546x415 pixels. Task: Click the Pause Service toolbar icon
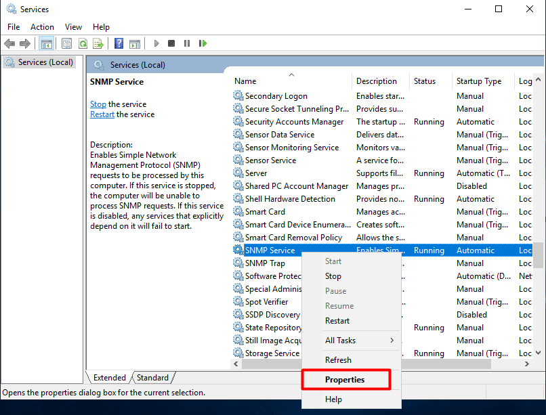[x=187, y=43]
